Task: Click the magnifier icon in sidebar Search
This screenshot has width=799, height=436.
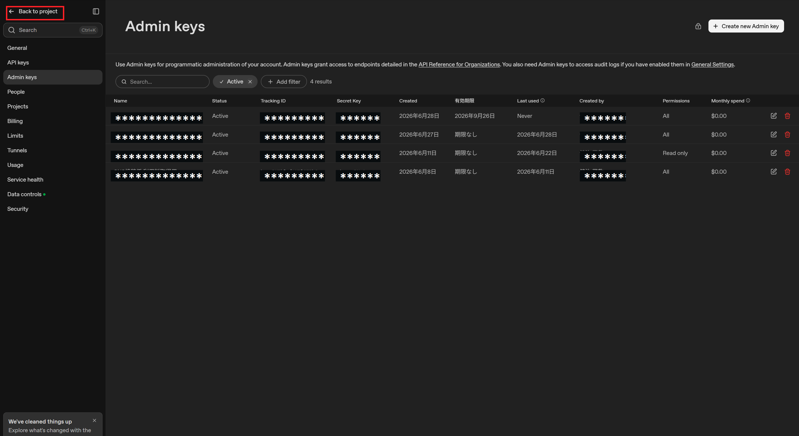Action: pos(11,30)
